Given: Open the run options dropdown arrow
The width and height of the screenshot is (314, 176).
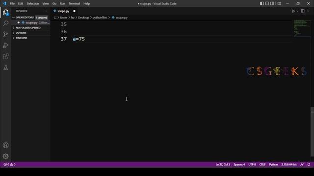Looking at the screenshot, I should point(297,11).
